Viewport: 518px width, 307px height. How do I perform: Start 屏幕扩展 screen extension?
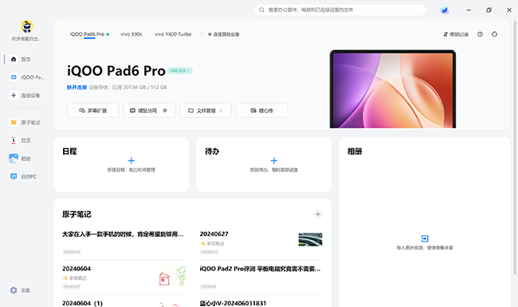(92, 110)
